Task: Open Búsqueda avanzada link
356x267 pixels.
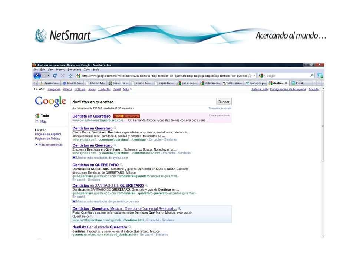Action: pos(220,108)
